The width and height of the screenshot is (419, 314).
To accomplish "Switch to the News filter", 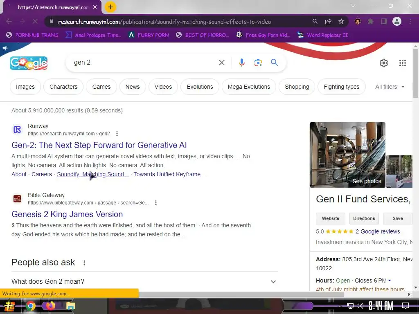I will [133, 87].
